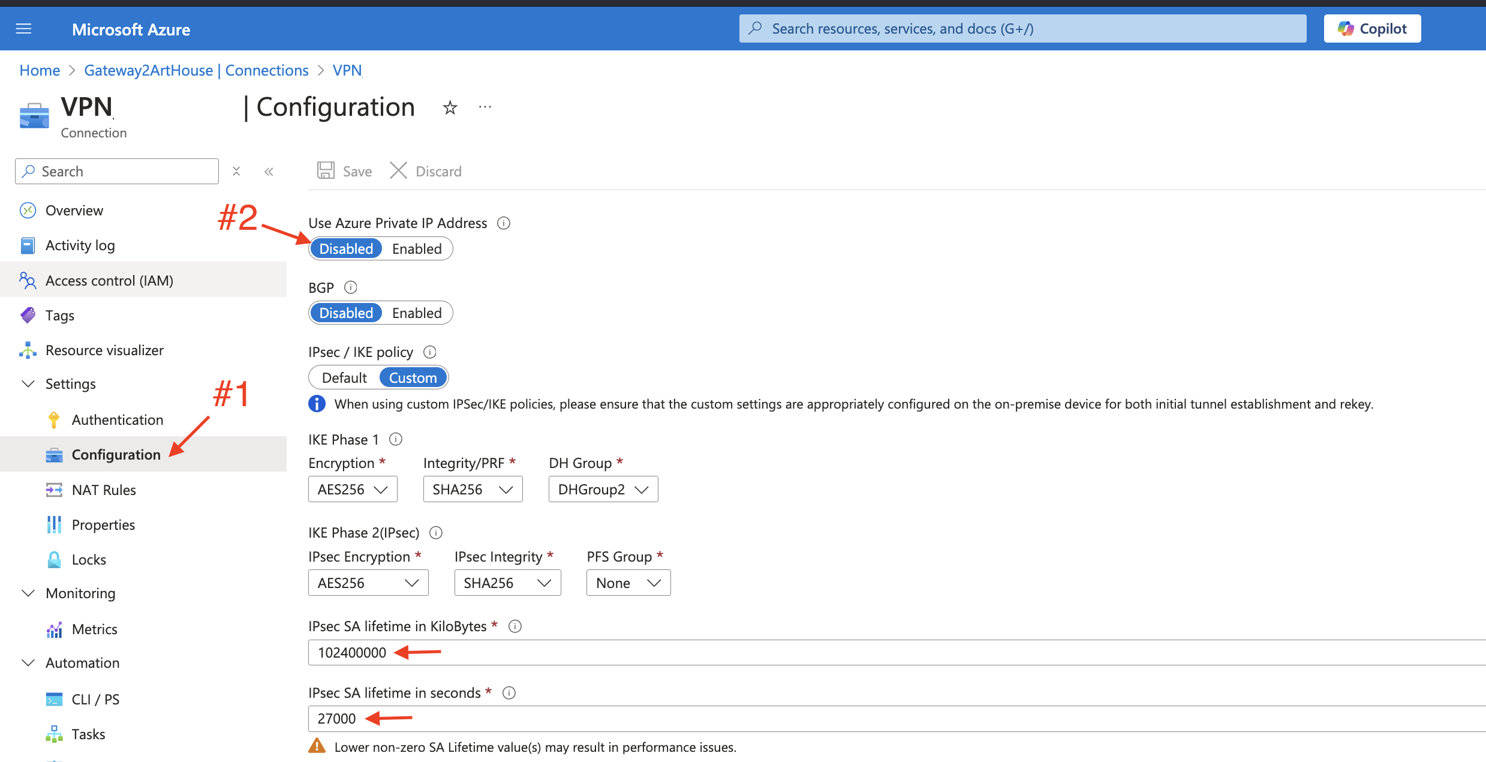1486x762 pixels.
Task: Select Default IPsec / IKE policy
Action: 344,378
